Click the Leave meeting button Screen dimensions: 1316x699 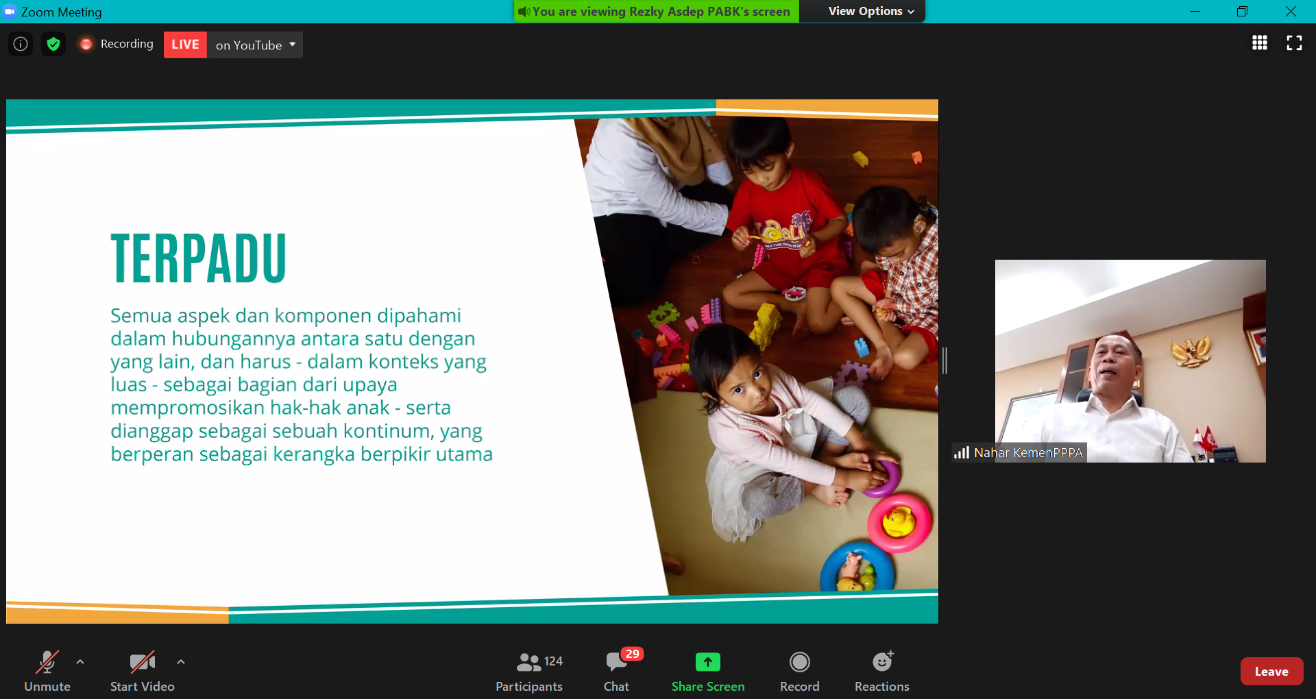click(x=1271, y=672)
